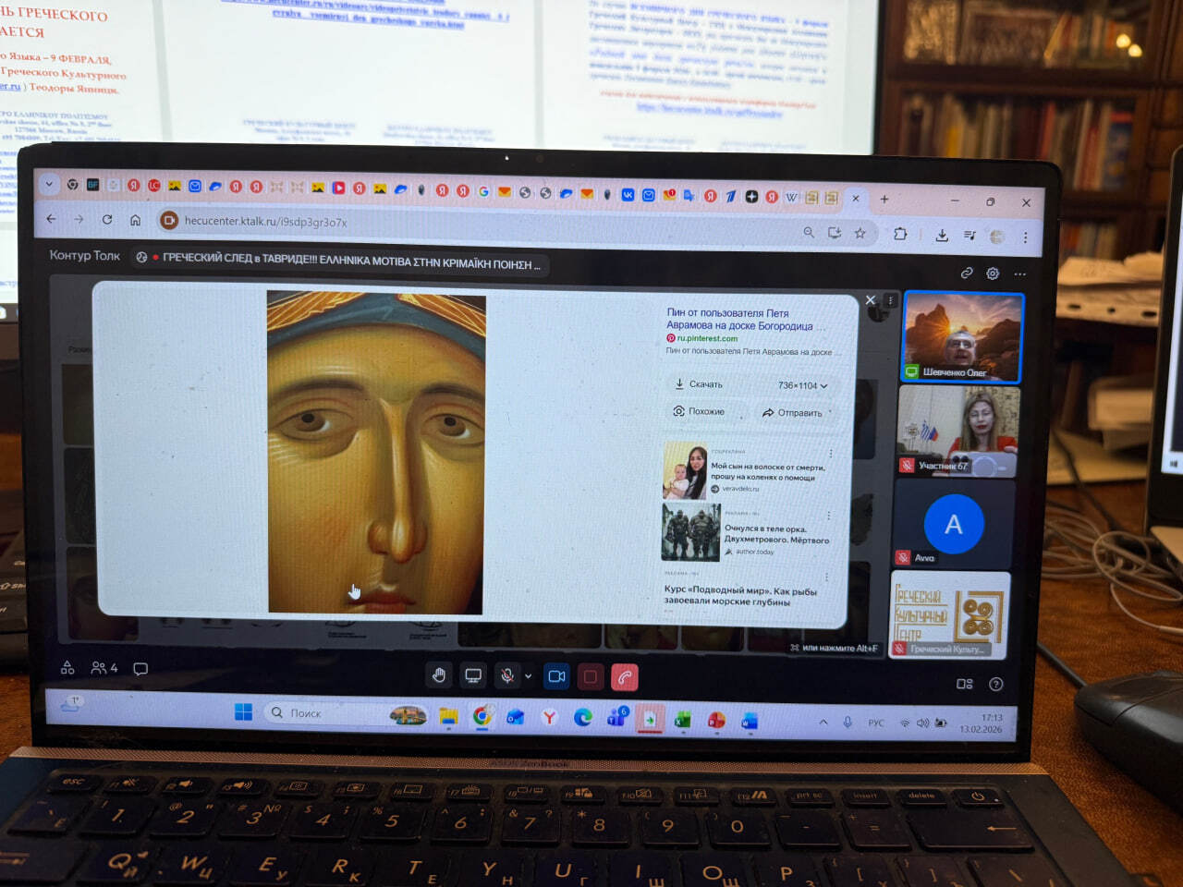This screenshot has width=1183, height=887.
Task: Open the Chrome media controls icon
Action: pyautogui.click(x=970, y=236)
